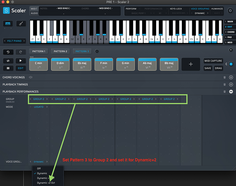Close the pattern section with X icon
The image size is (236, 186).
tap(231, 50)
